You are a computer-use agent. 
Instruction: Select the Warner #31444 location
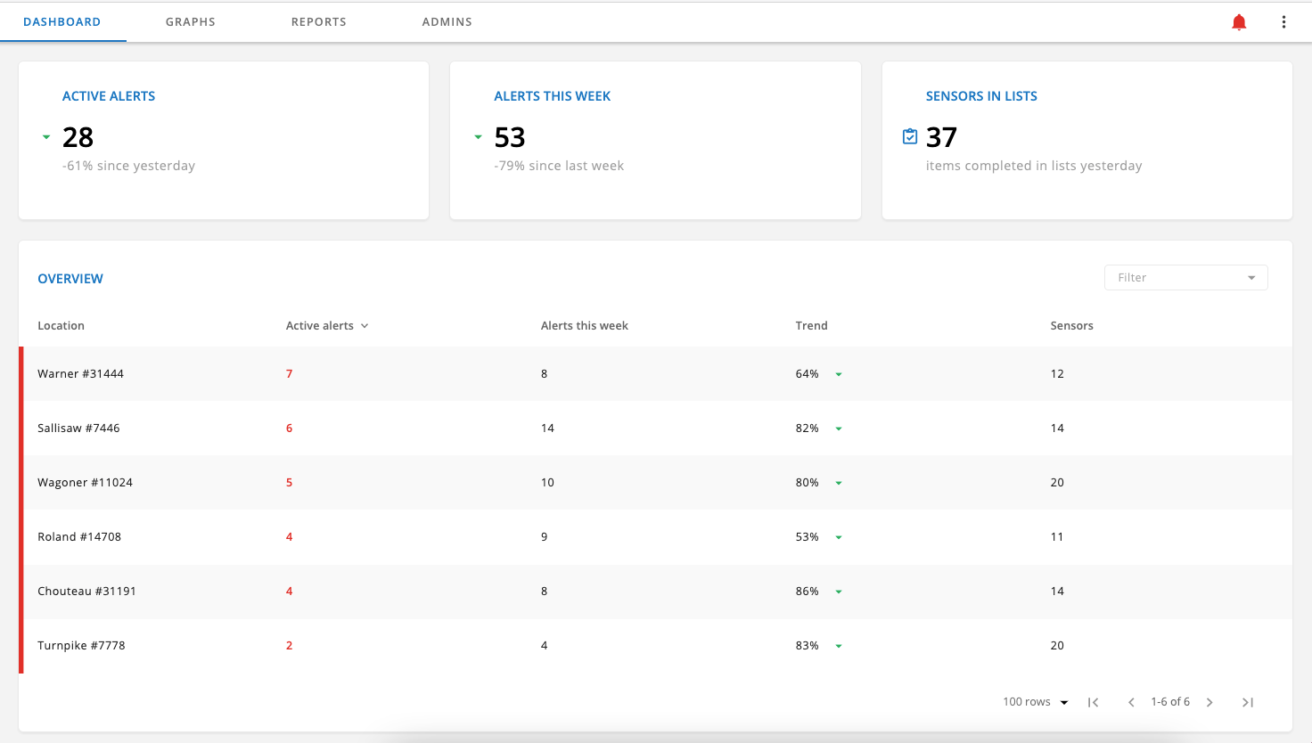coord(80,373)
